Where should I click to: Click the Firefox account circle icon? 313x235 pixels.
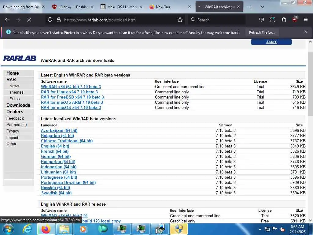(272, 20)
